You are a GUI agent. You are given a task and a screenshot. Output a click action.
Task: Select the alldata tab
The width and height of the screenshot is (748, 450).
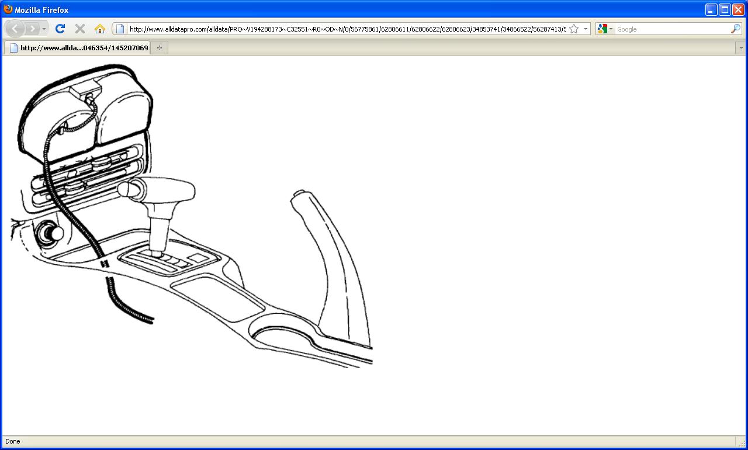77,48
